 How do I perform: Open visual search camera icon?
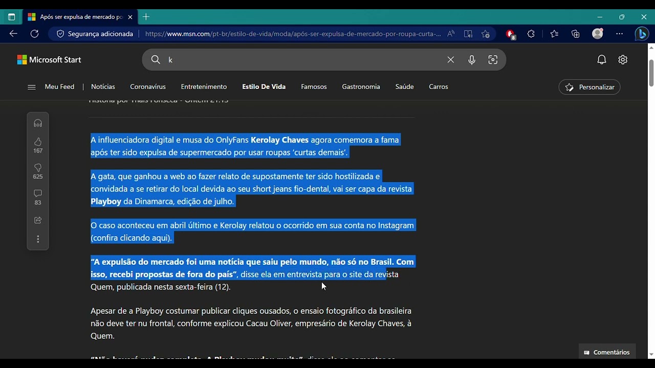pyautogui.click(x=493, y=60)
